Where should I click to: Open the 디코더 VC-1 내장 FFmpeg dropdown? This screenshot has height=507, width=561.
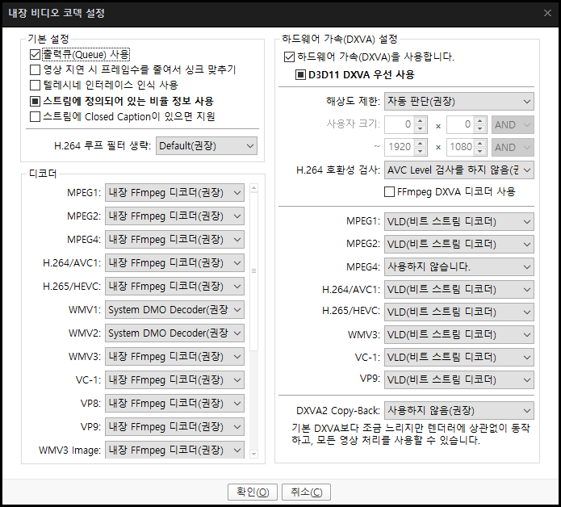[x=174, y=380]
